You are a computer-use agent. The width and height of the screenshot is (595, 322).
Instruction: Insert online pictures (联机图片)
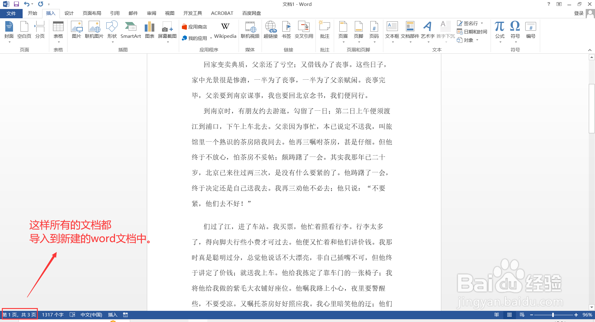(94, 30)
